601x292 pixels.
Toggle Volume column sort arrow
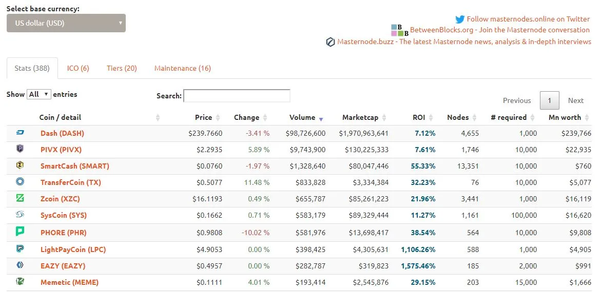[x=321, y=119]
